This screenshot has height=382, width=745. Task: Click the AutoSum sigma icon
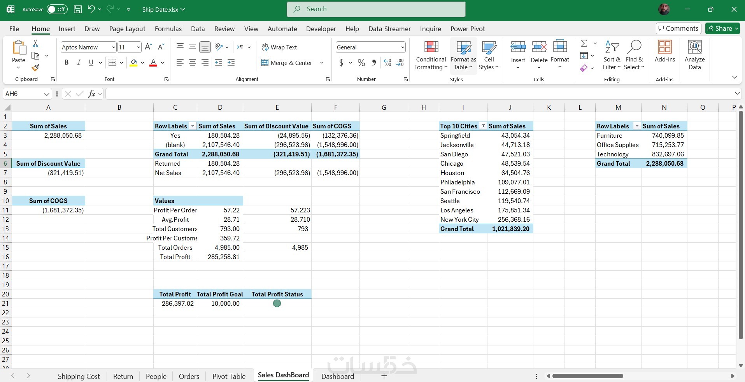(584, 43)
